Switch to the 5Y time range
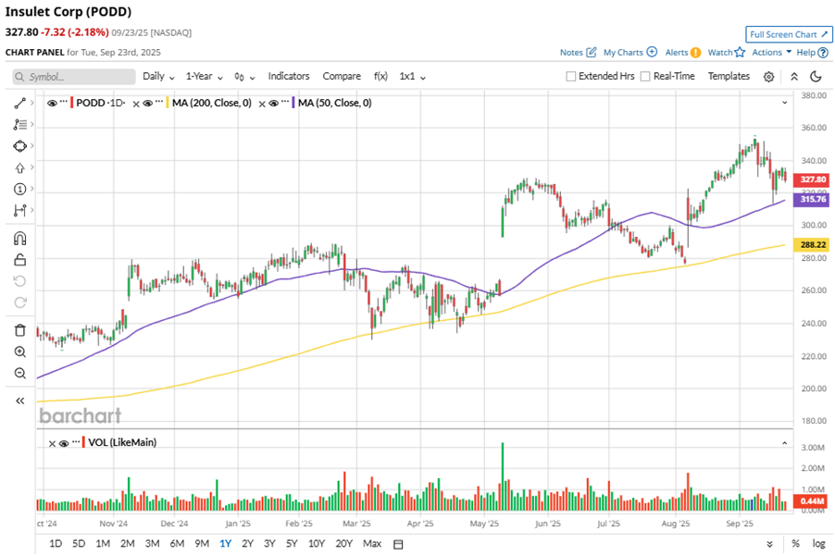This screenshot has height=555, width=835. click(x=292, y=544)
